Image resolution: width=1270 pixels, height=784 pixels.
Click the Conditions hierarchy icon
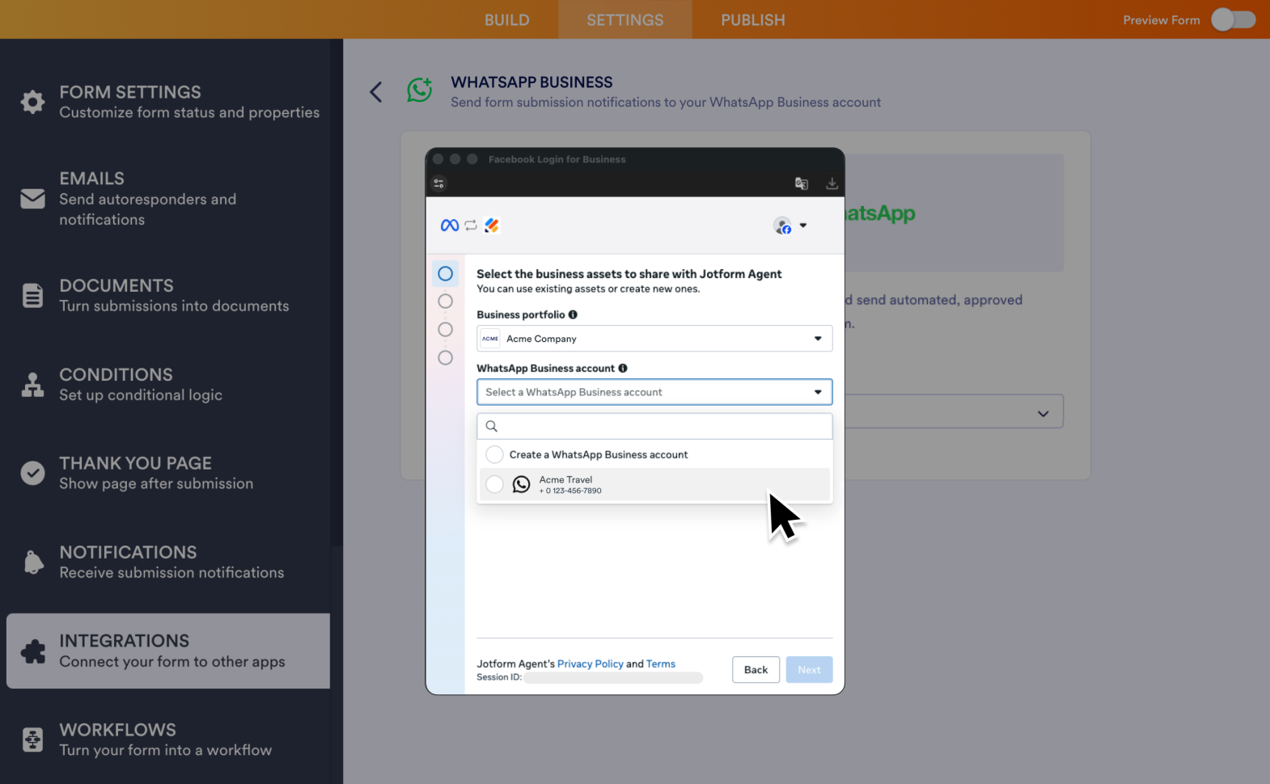[x=32, y=385]
